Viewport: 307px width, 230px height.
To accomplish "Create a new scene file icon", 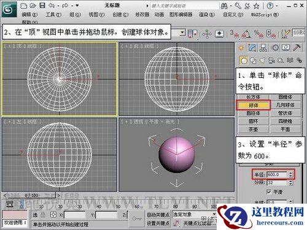I will (x=24, y=6).
